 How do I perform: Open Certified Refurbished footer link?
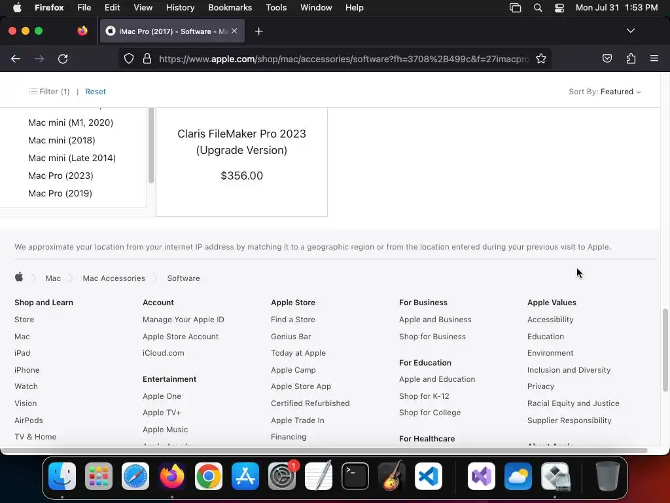[310, 403]
